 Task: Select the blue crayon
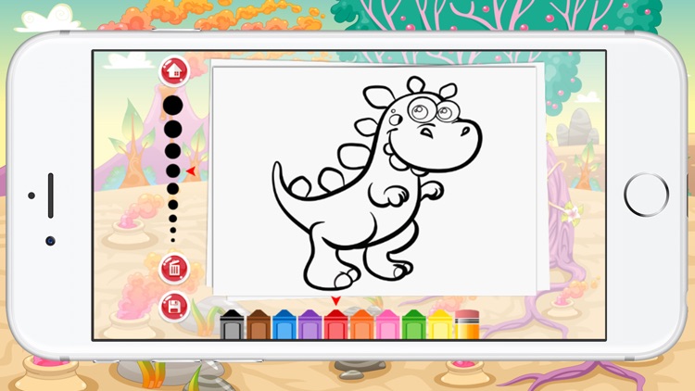pos(284,324)
